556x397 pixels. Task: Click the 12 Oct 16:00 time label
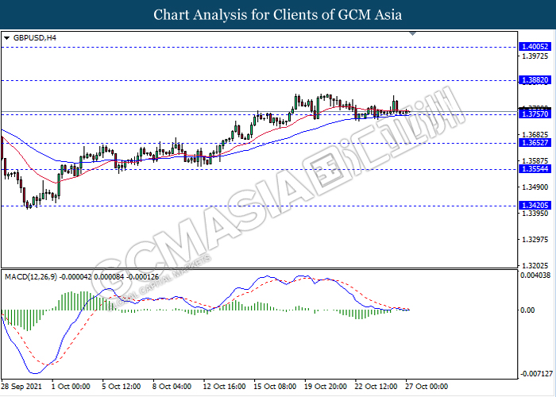point(224,387)
